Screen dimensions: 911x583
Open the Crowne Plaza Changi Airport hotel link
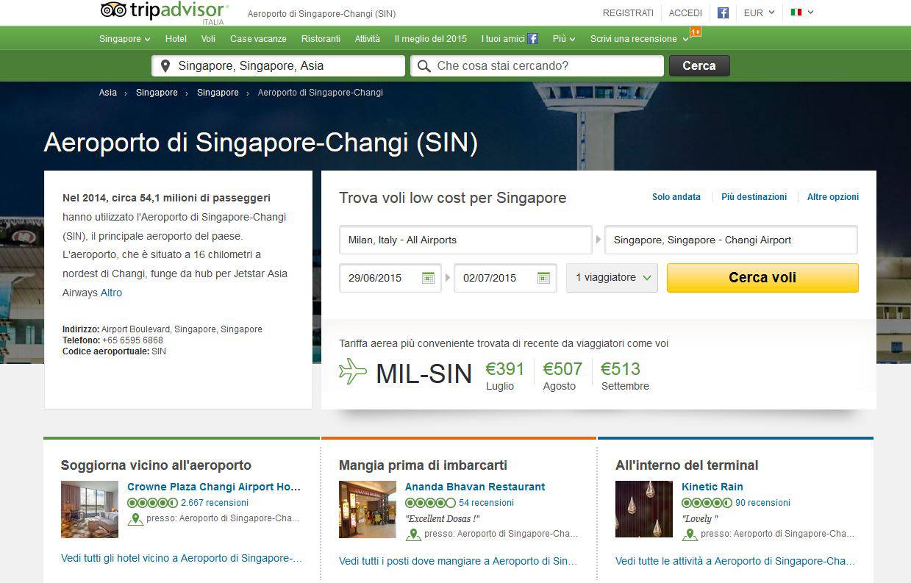(x=214, y=487)
